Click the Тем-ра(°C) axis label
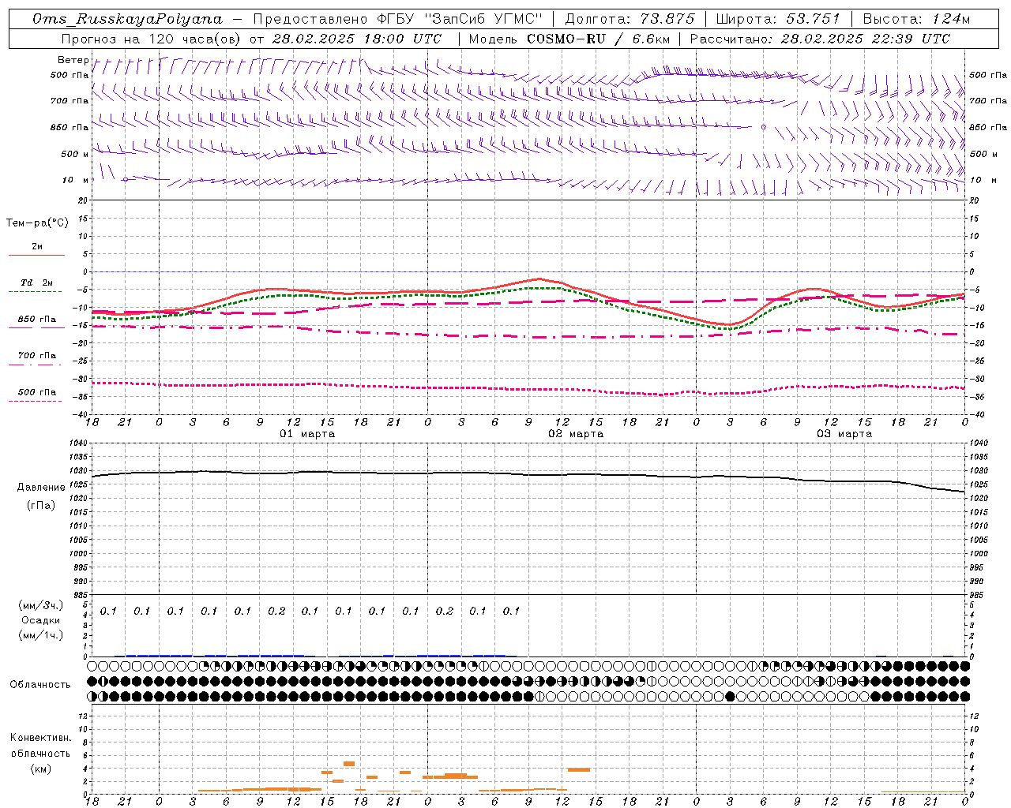 click(x=37, y=223)
